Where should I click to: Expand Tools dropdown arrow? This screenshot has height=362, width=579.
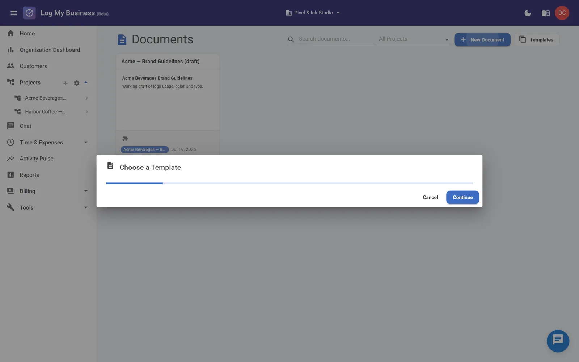pos(86,207)
